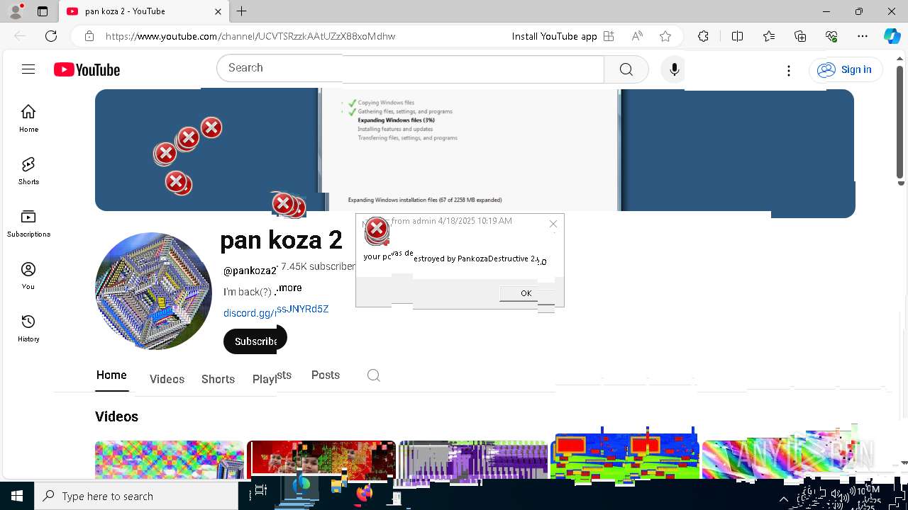The width and height of the screenshot is (908, 510).
Task: Focus the YouTube search field
Action: pos(410,69)
